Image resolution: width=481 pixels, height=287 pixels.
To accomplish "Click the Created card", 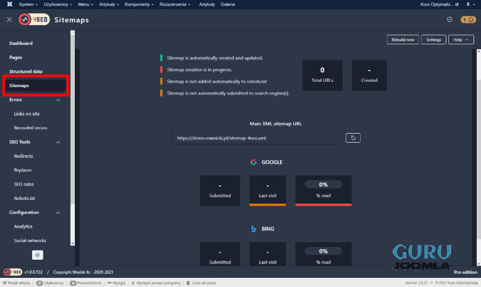I will pos(369,75).
